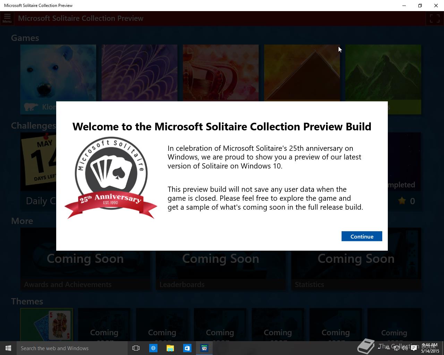Select the Solitaire Collection taskbar icon
444x355 pixels.
tap(204, 348)
